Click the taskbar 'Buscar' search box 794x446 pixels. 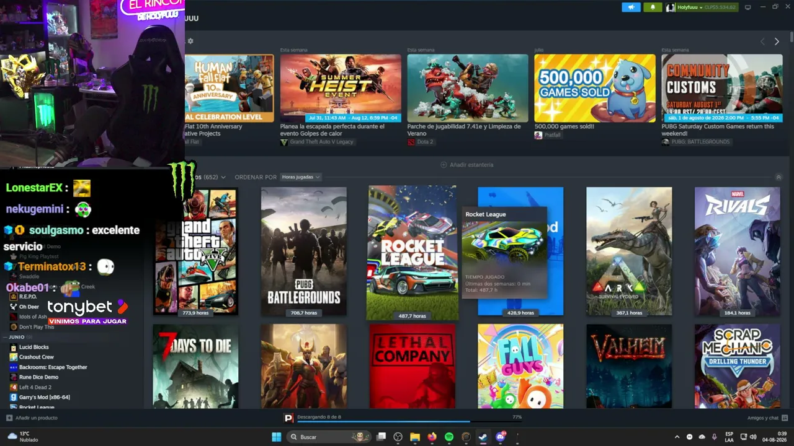click(x=329, y=437)
